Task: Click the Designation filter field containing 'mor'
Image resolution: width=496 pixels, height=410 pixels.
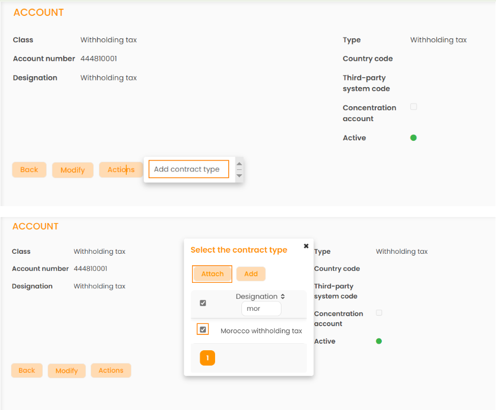Action: [261, 309]
